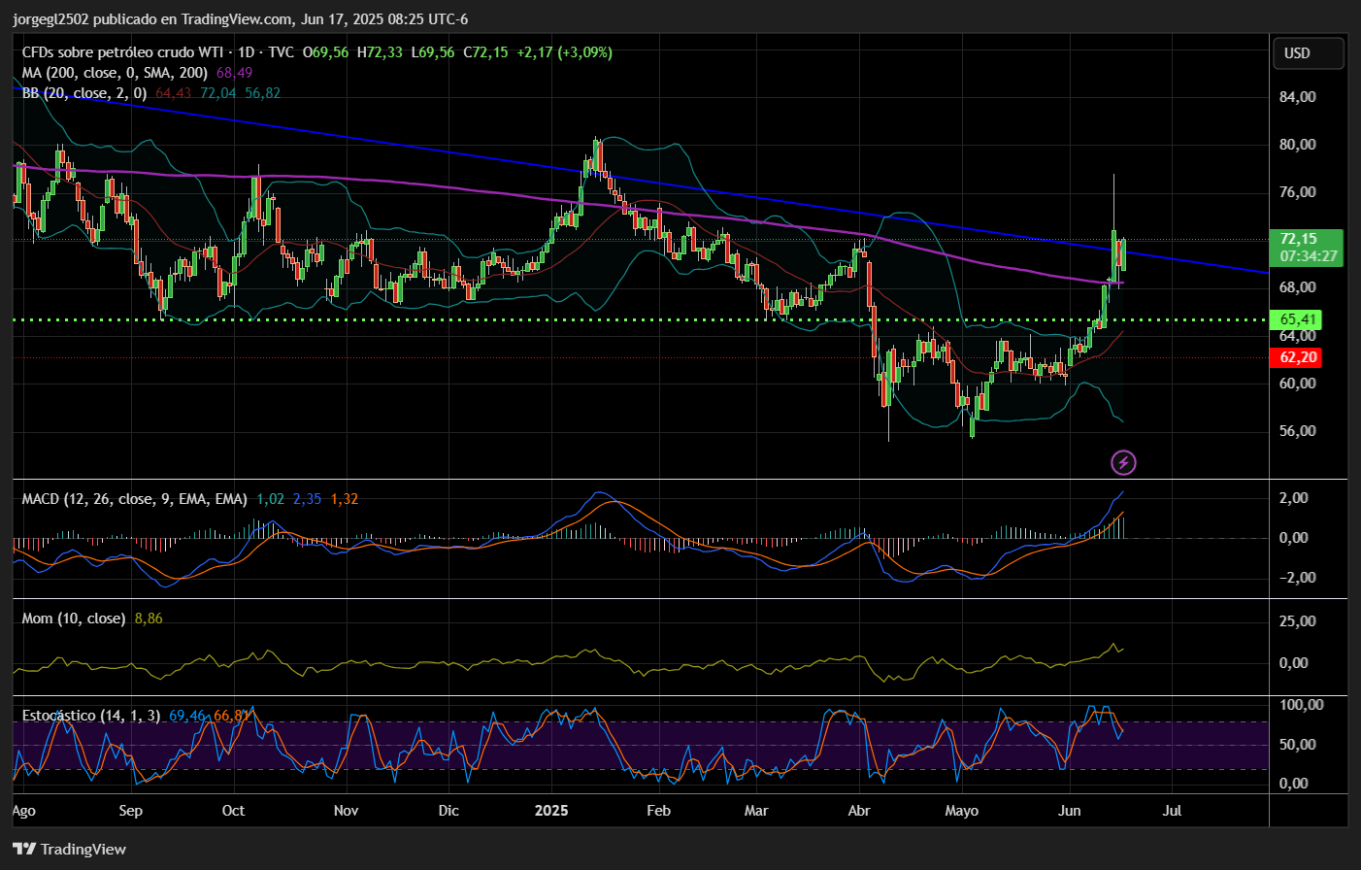This screenshot has width=1361, height=870.
Task: Click the Abr label on time axis
Action: coord(859,811)
